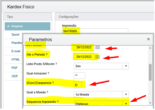Open Sequencia Impressão Digitacao dropdown
The height and width of the screenshot is (110, 155).
(126, 103)
